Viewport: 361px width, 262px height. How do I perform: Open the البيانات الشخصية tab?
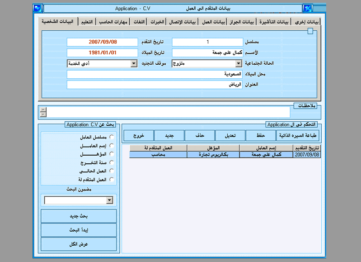pos(57,22)
